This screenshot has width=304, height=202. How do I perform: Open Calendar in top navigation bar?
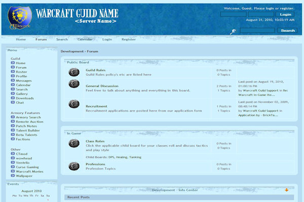coord(85,39)
